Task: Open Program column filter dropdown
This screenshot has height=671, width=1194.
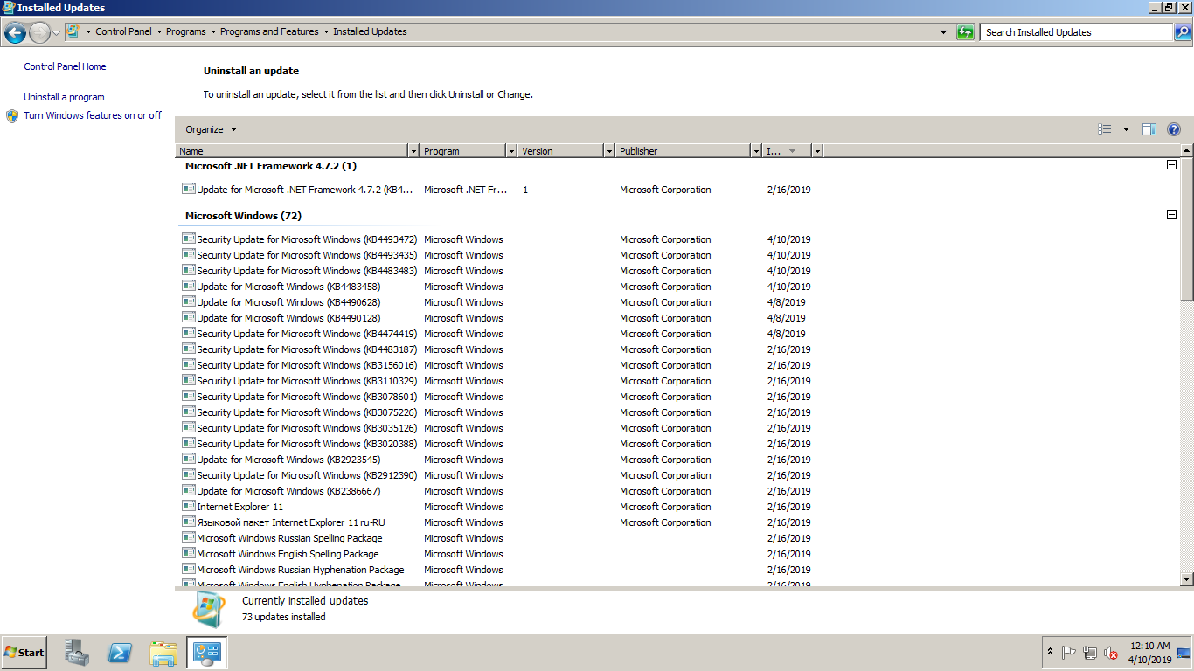Action: pos(511,151)
